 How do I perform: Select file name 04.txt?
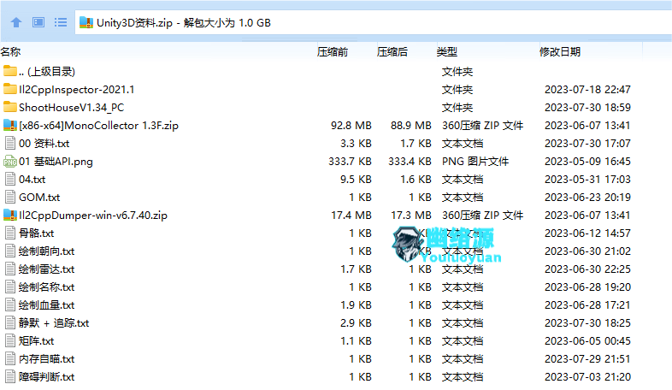coord(32,180)
